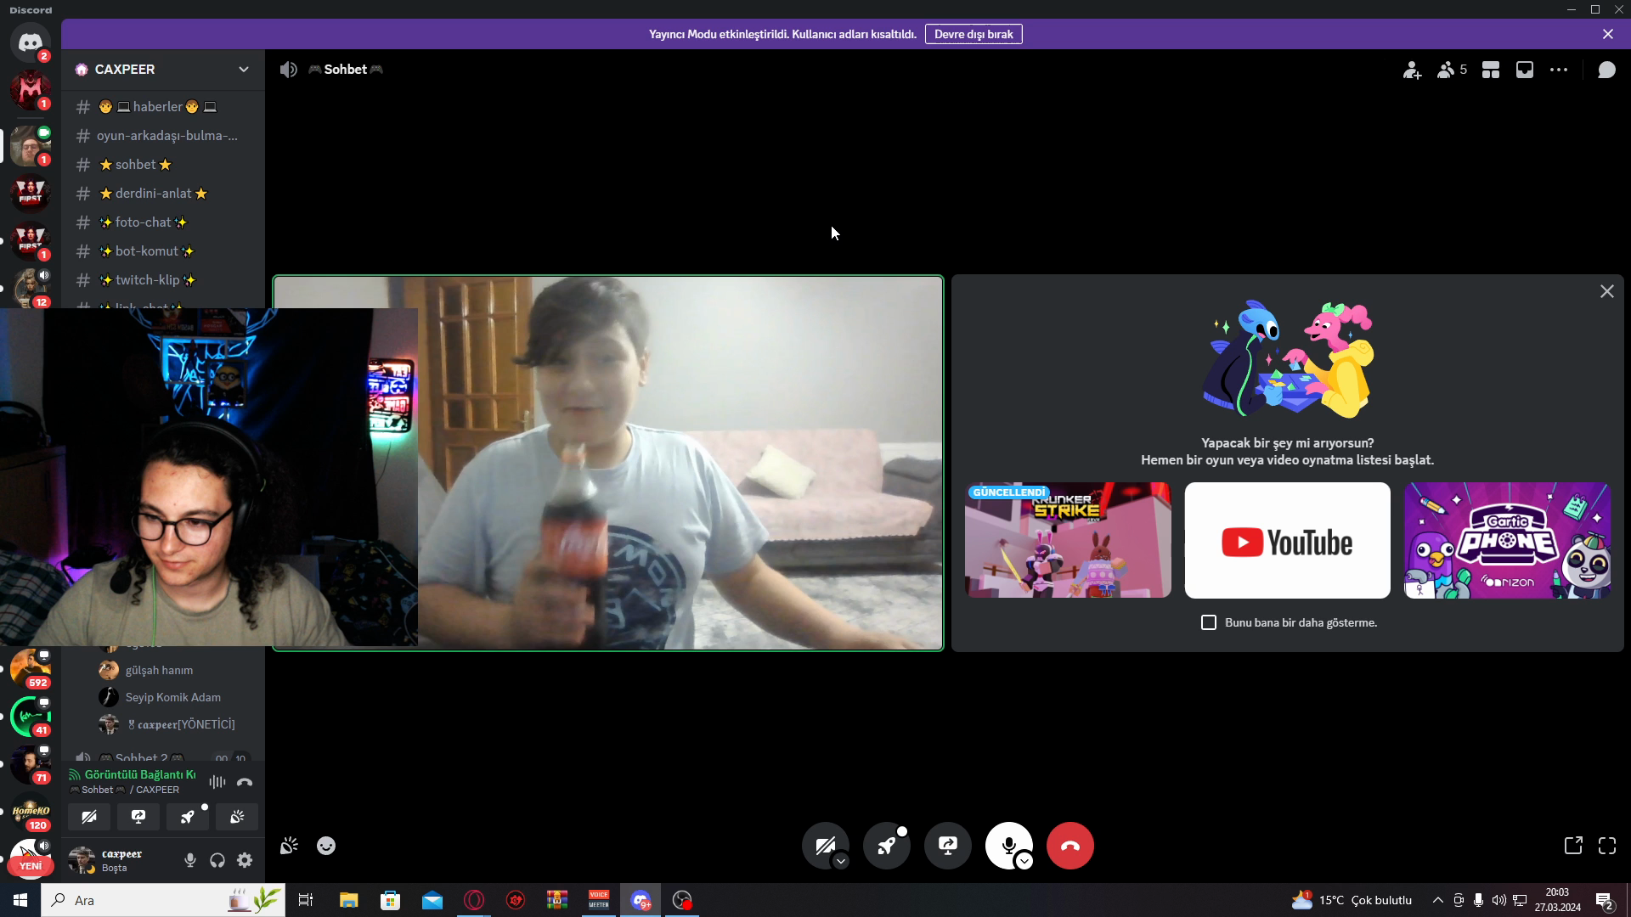
Task: Open noise suppression waveform icon
Action: click(217, 782)
